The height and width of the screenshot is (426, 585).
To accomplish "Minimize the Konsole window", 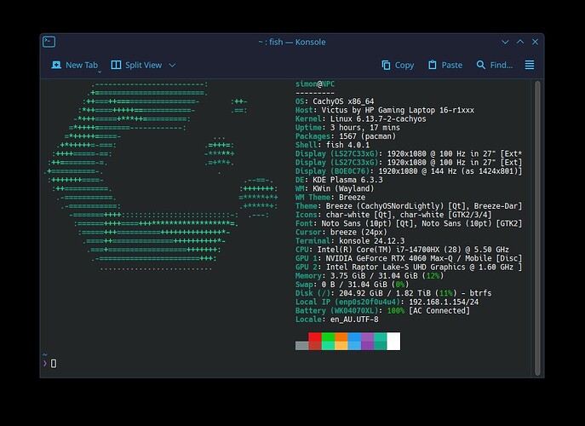I will pyautogui.click(x=505, y=42).
